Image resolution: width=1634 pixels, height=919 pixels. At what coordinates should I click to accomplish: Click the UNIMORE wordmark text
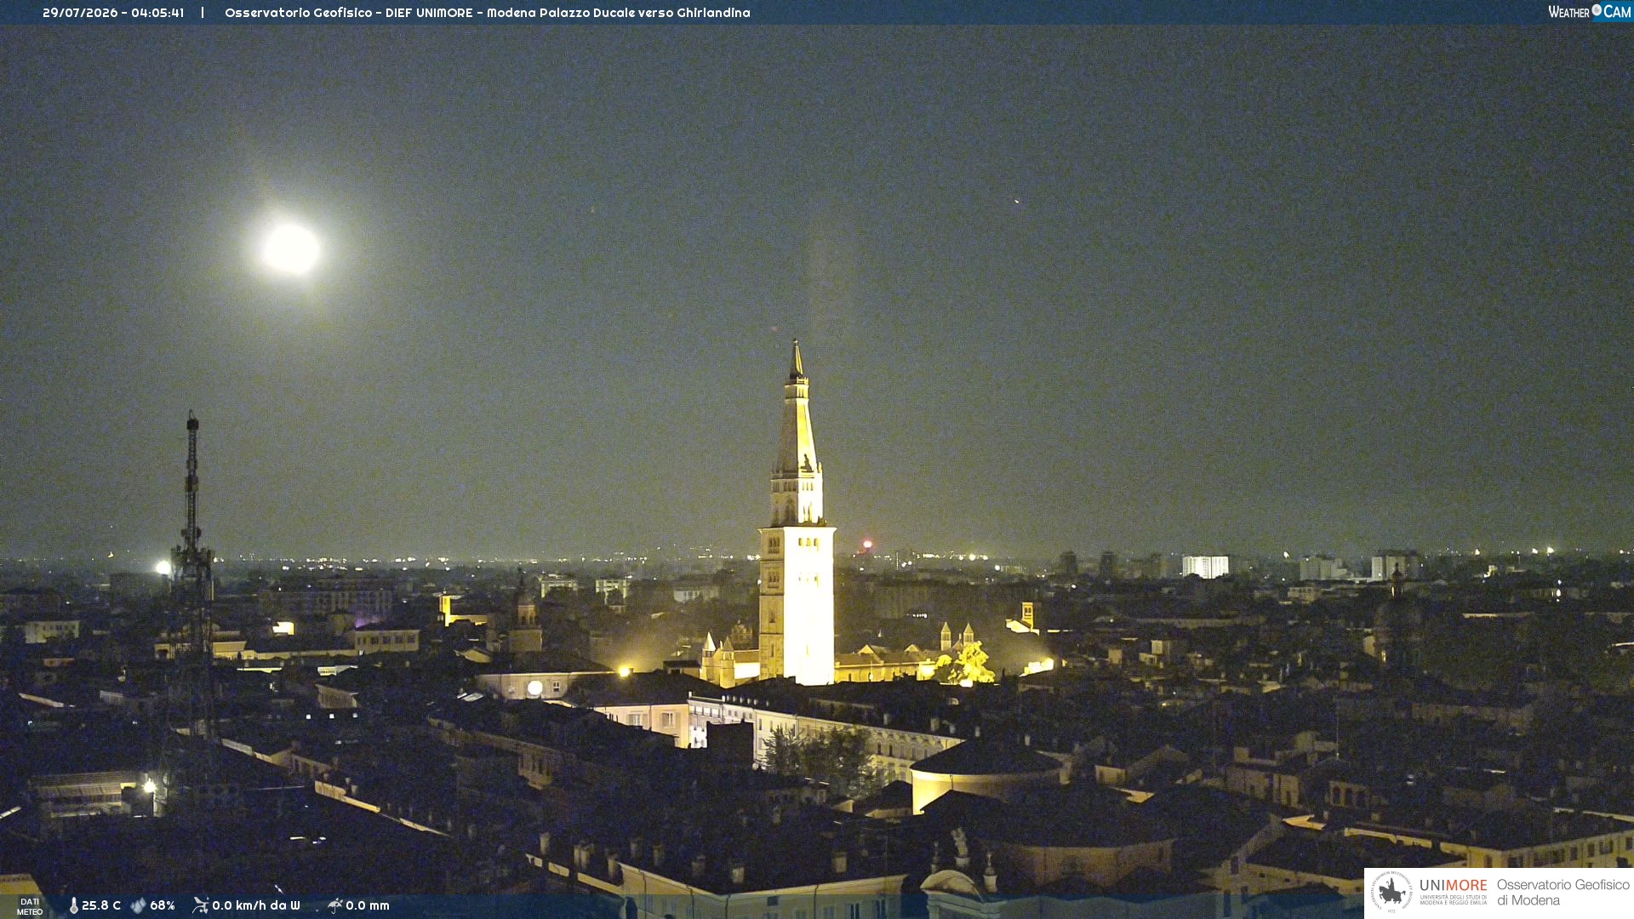tap(1453, 886)
